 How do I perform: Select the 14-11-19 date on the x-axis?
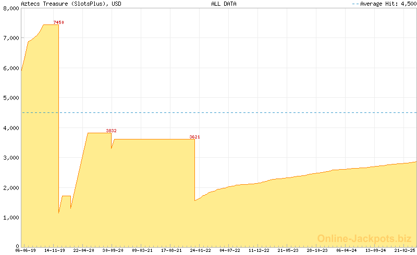55,250
